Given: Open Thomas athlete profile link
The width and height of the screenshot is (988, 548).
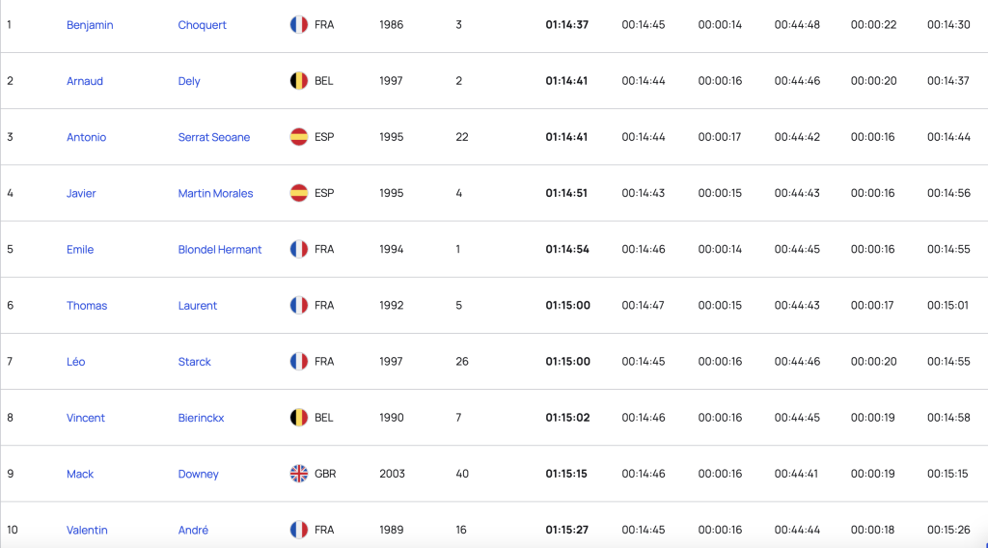Looking at the screenshot, I should (86, 306).
